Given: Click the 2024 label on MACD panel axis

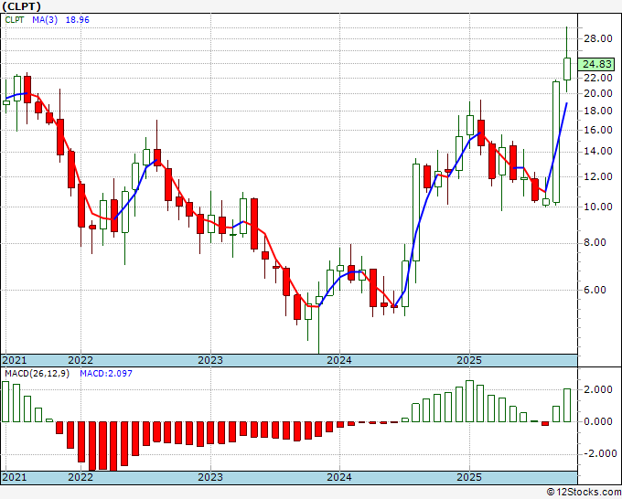Looking at the screenshot, I should click(339, 477).
